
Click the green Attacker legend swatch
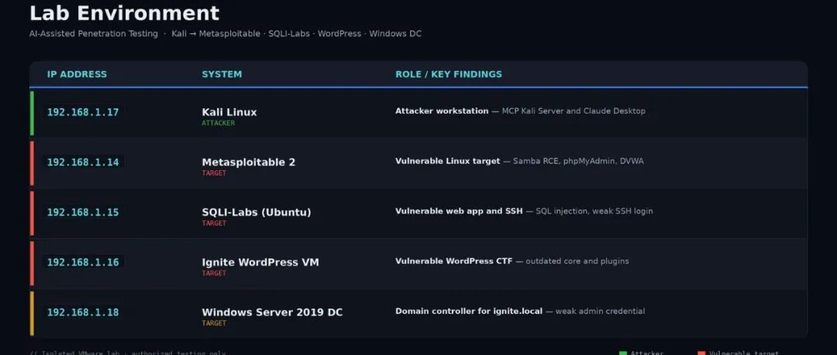pos(622,353)
